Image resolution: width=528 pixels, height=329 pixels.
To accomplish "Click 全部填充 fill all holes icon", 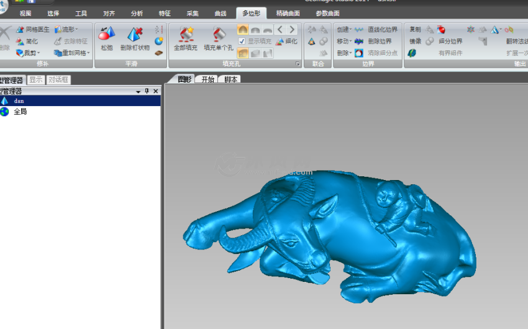I will 185,37.
